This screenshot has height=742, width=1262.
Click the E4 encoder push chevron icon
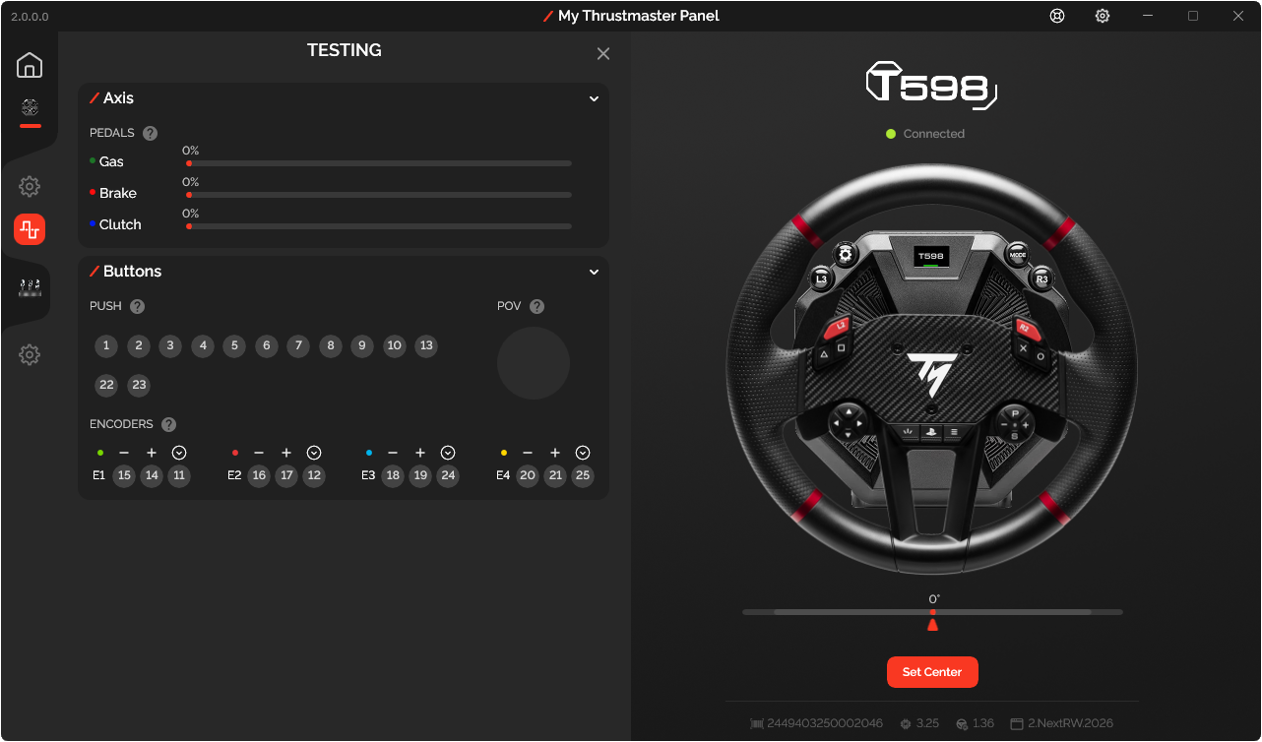(x=583, y=453)
